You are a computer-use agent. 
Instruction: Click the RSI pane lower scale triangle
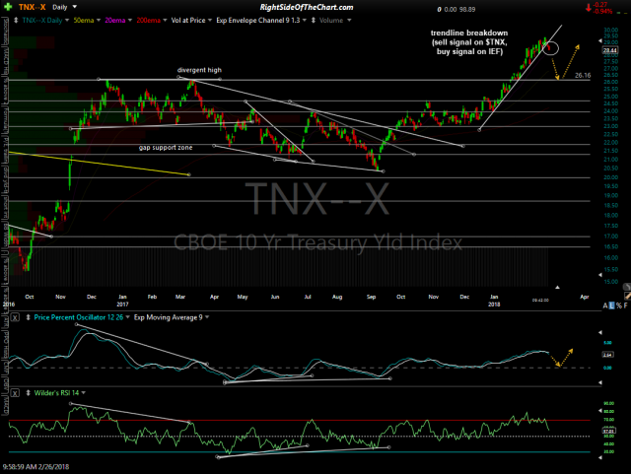pos(600,457)
